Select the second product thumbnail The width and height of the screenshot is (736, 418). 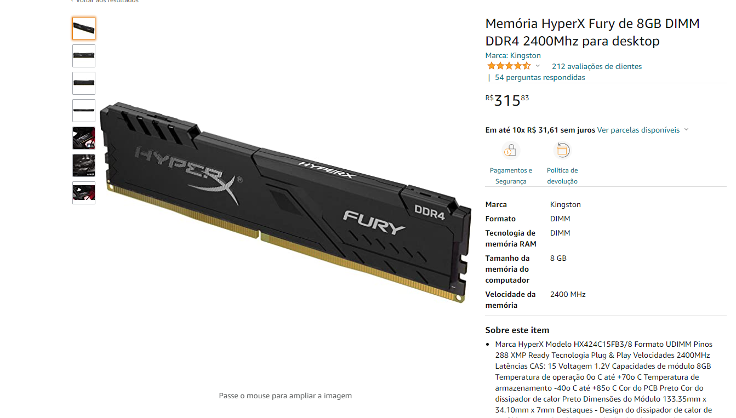[x=84, y=56]
